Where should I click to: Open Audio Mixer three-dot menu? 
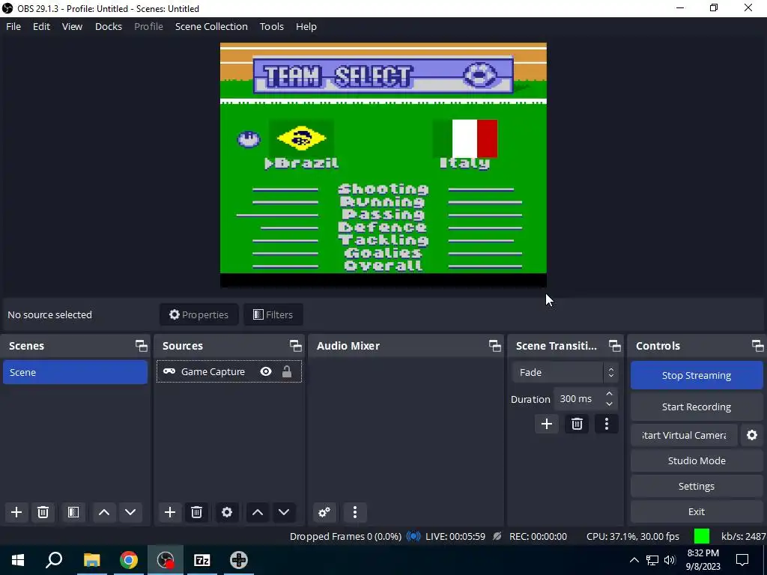pyautogui.click(x=355, y=512)
